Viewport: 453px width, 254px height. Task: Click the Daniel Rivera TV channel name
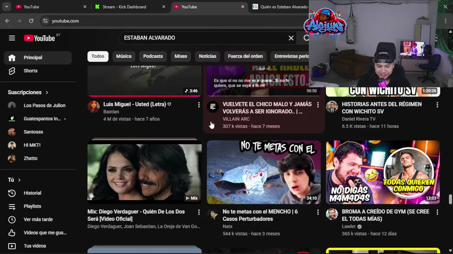coord(359,119)
